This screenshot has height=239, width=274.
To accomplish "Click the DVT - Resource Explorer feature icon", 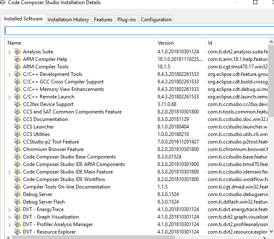I will point(18,231).
